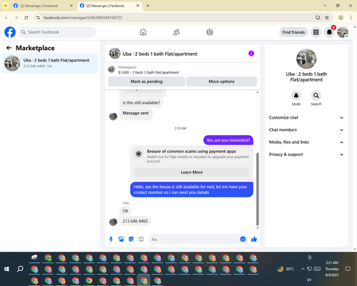Open the Windows Start button
This screenshot has width=357, height=286.
(6, 269)
